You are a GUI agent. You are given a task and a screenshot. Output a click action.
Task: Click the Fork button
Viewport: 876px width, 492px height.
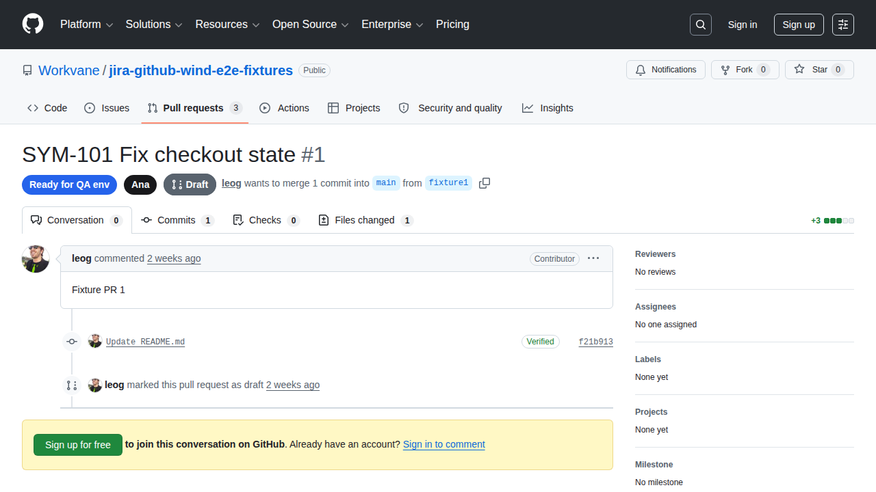tap(745, 70)
